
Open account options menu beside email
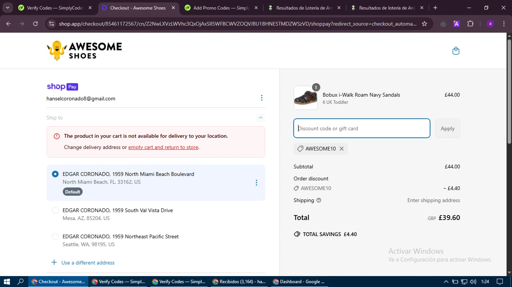(x=261, y=98)
